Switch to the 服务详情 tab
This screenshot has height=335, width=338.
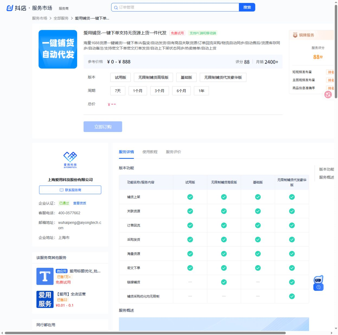pos(126,152)
